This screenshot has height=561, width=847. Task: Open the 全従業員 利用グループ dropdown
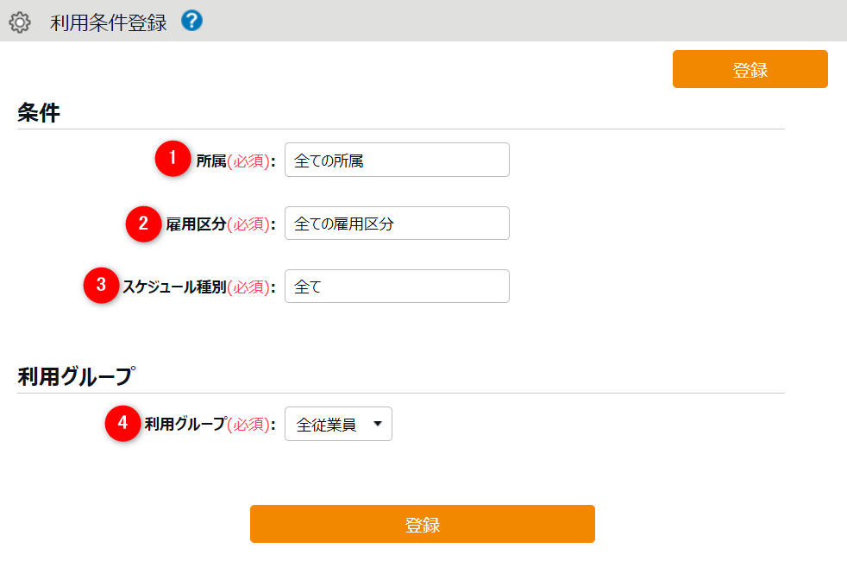click(338, 425)
